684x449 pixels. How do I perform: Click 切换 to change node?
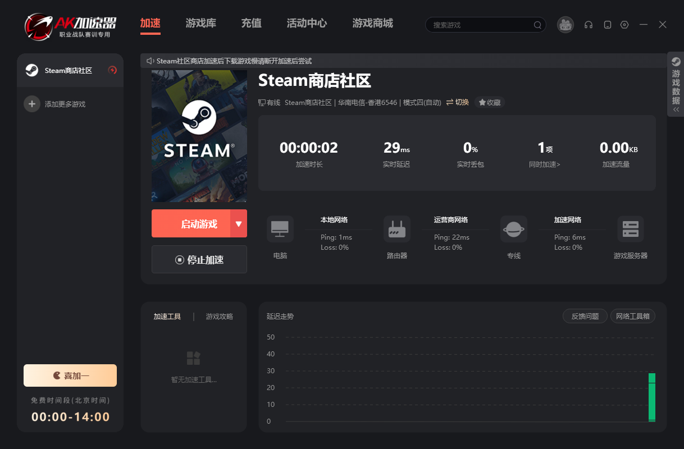(458, 102)
